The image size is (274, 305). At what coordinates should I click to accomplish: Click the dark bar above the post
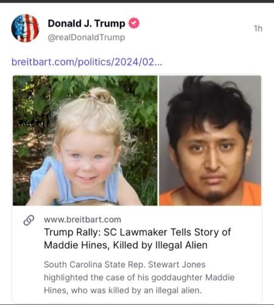[137, 1]
